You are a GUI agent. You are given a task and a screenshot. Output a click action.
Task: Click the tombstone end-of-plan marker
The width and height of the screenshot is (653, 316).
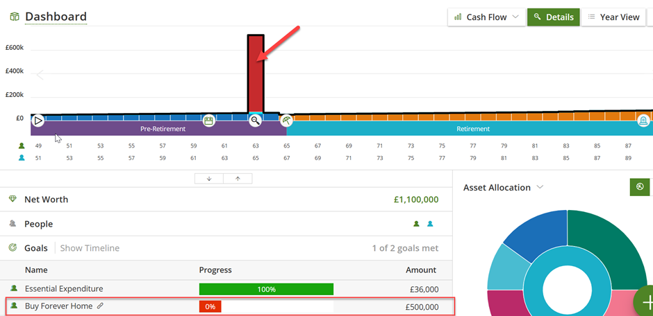pos(644,121)
